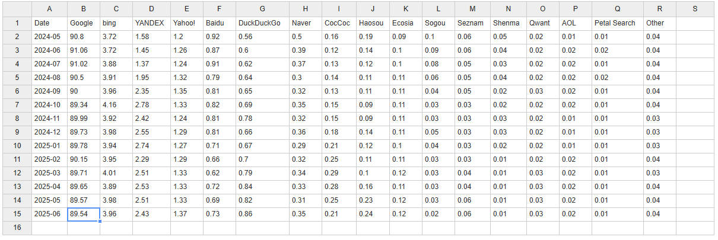Click the 'Other' header cell
Viewport: 718px width, 240px height.
click(x=659, y=23)
